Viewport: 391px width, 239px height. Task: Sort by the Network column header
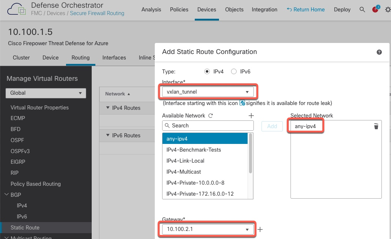(x=117, y=94)
